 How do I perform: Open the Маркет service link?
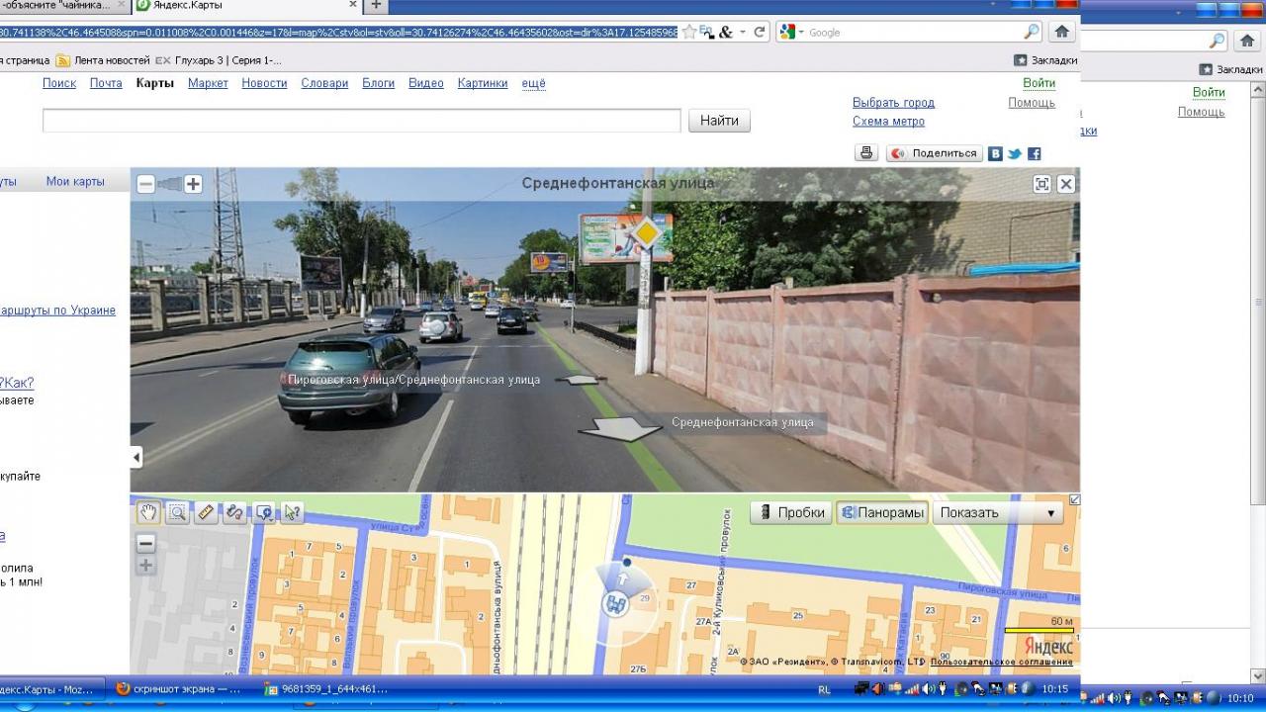[x=208, y=83]
